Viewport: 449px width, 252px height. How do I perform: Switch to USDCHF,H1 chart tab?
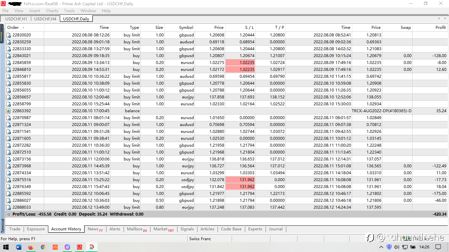pos(16,19)
